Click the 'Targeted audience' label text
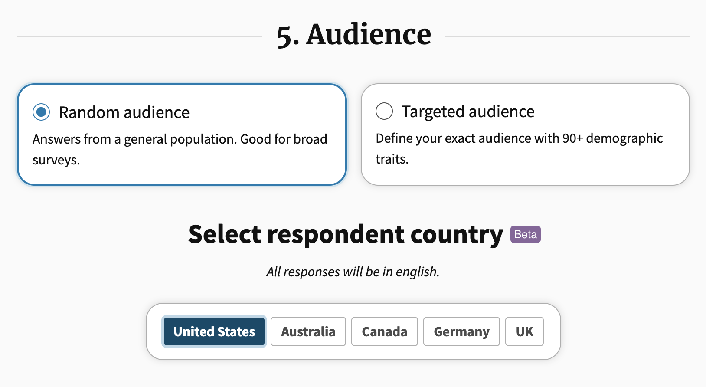 (x=468, y=112)
